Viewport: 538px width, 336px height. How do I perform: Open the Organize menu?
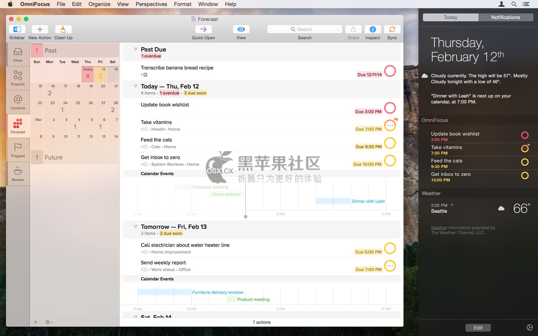click(x=99, y=4)
